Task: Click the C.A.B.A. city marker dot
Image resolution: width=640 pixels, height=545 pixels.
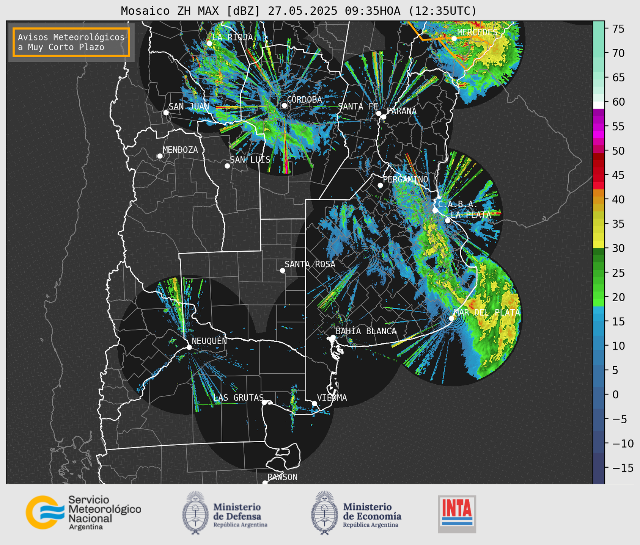Action: 435,210
